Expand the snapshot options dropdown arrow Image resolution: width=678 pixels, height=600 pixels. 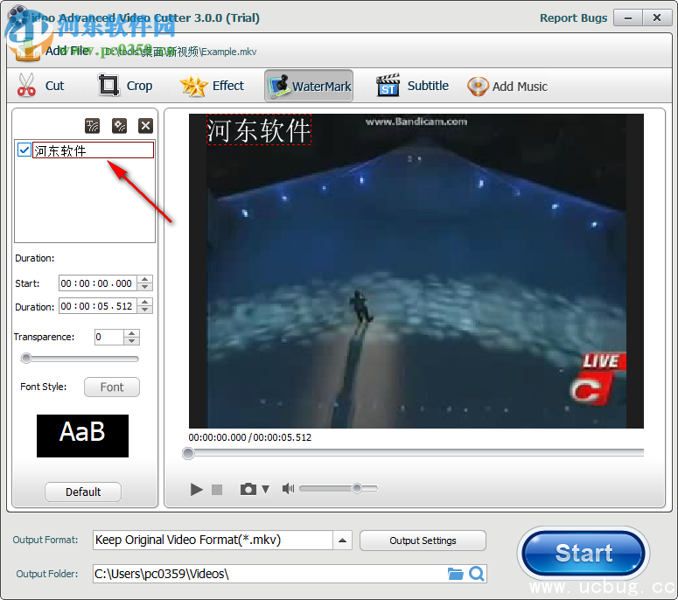(x=265, y=489)
